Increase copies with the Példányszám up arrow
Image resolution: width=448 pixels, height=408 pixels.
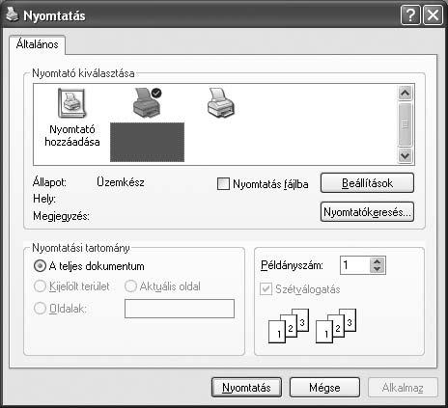click(378, 261)
